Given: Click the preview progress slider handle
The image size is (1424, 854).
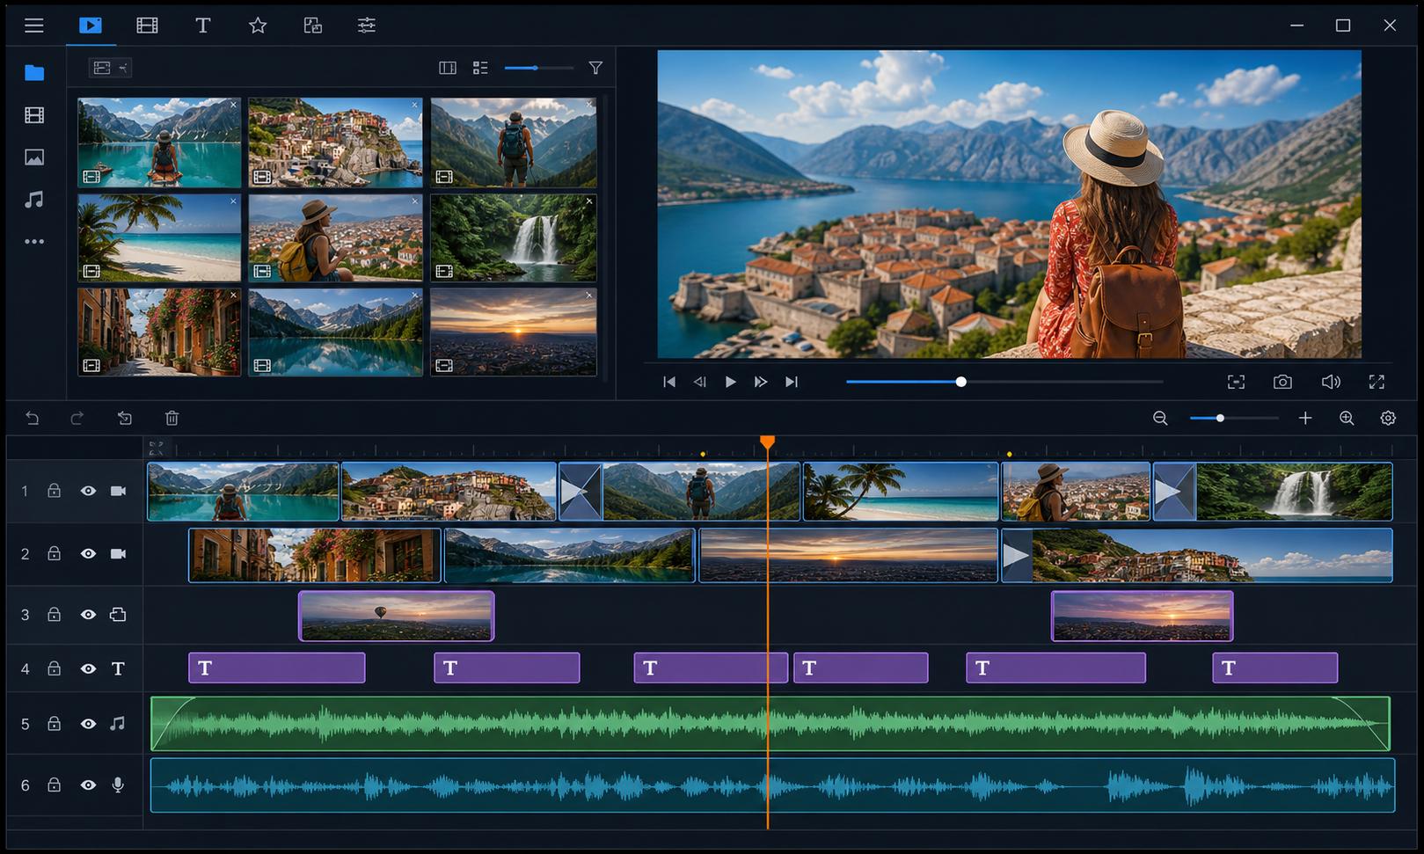Looking at the screenshot, I should point(961,382).
